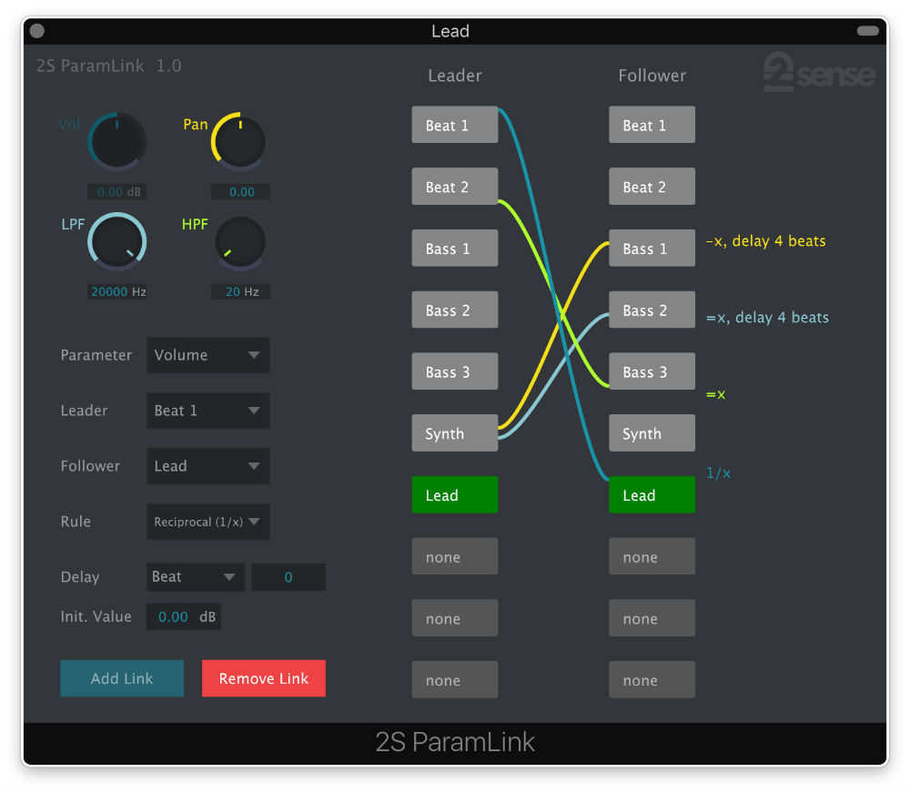Click the Pan 0.00 value field

point(240,191)
